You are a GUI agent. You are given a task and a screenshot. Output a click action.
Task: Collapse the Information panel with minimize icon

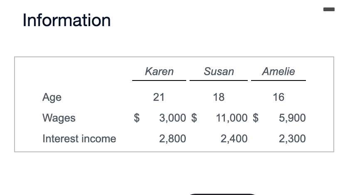tap(329, 9)
